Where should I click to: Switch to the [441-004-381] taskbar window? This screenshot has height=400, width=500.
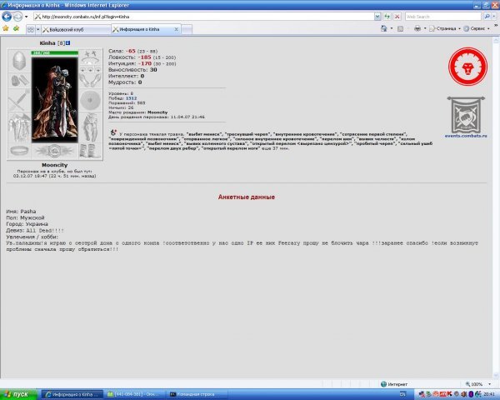(135, 394)
